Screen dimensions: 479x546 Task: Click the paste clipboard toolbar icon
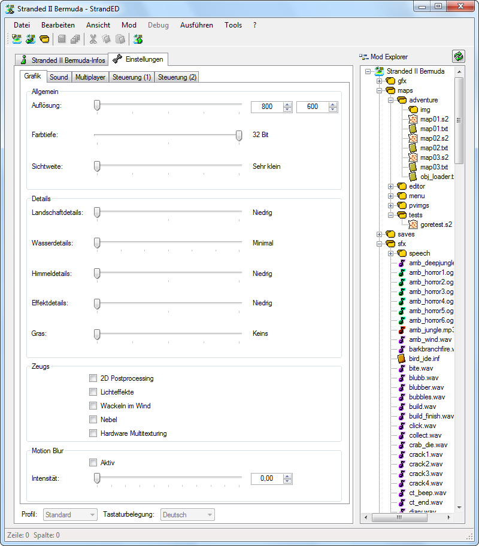tap(120, 39)
